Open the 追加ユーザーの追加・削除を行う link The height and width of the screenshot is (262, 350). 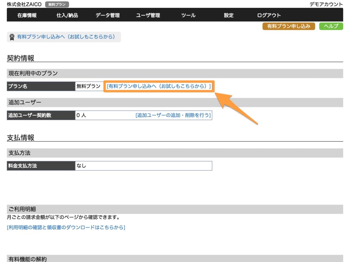pyautogui.click(x=173, y=115)
